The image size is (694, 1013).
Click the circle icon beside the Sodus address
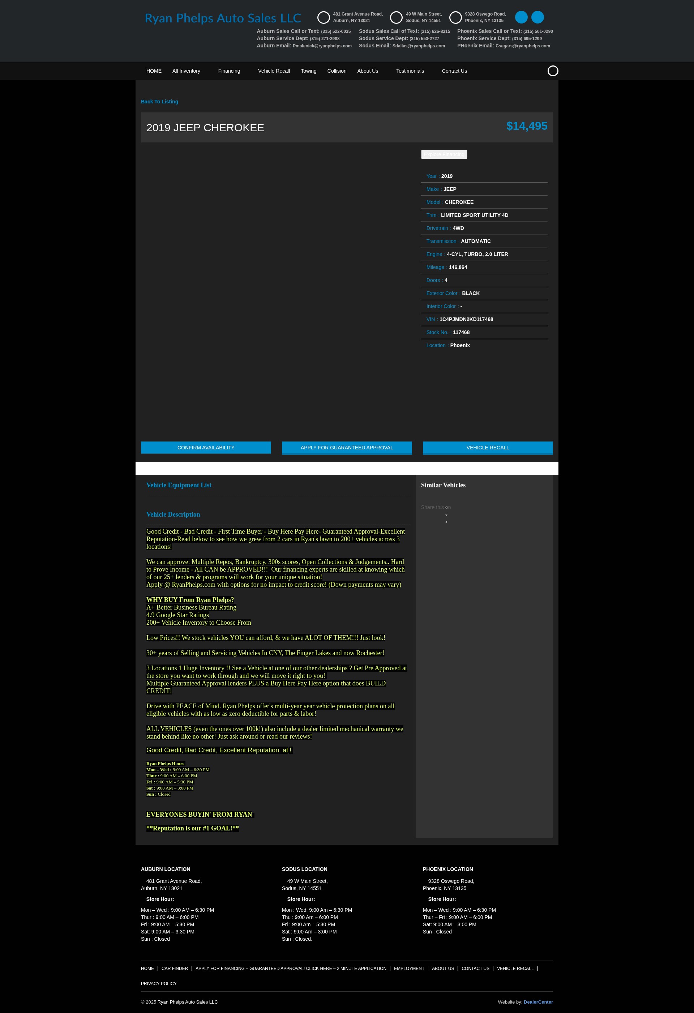396,17
